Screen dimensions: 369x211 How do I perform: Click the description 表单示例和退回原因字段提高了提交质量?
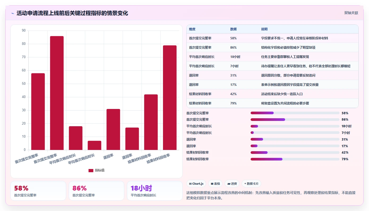pyautogui.click(x=290, y=85)
